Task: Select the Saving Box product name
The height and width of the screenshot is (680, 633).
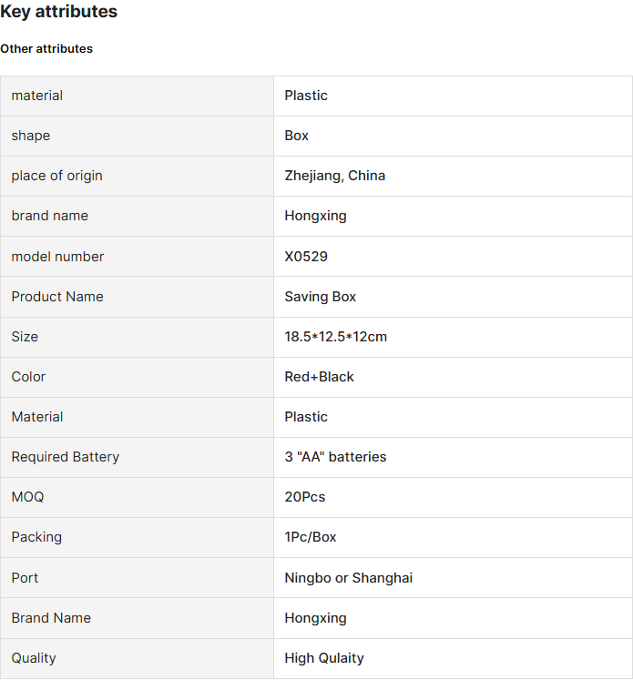Action: tap(321, 297)
